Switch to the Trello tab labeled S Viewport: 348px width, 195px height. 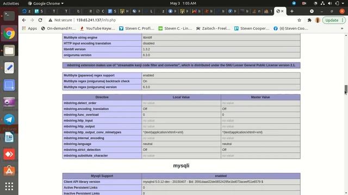click(x=39, y=11)
